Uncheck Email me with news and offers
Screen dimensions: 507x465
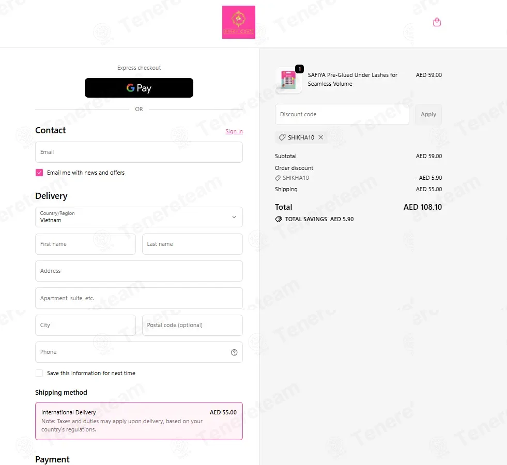[x=39, y=173]
